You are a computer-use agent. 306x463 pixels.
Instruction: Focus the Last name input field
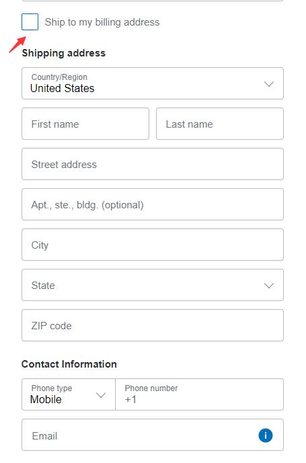pyautogui.click(x=220, y=124)
